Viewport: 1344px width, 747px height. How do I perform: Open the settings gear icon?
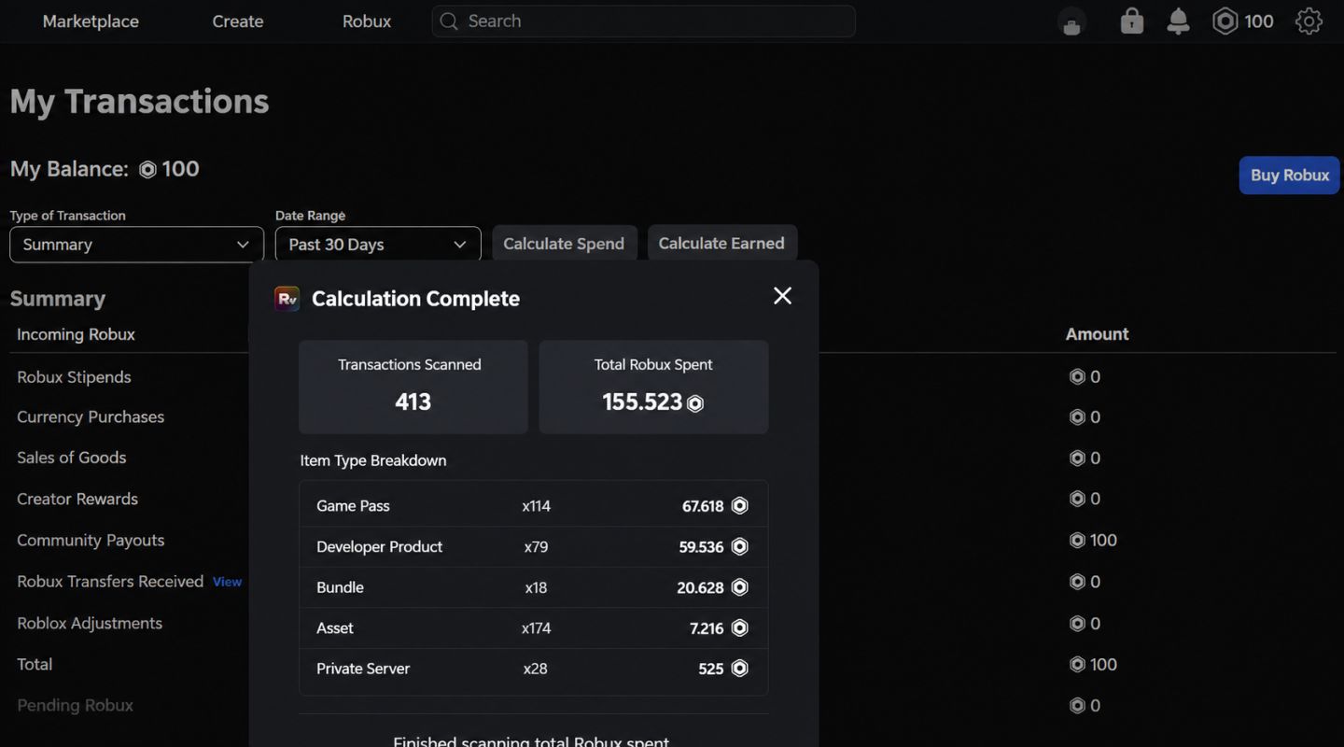click(1309, 21)
